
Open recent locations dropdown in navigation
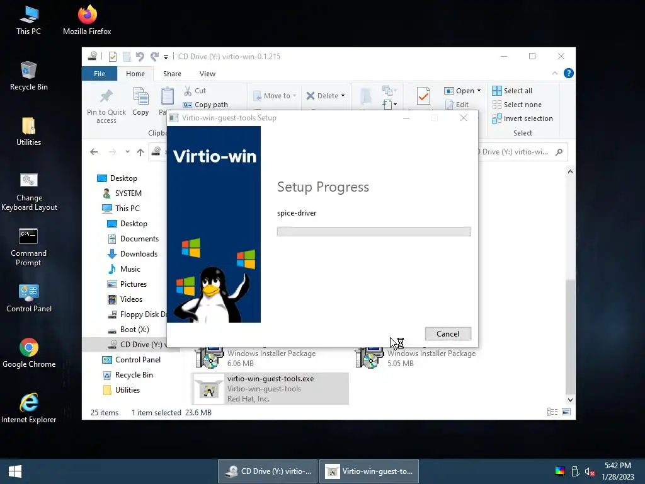point(127,152)
